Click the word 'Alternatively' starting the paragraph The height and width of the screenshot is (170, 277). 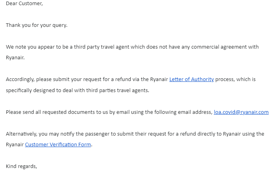point(22,134)
